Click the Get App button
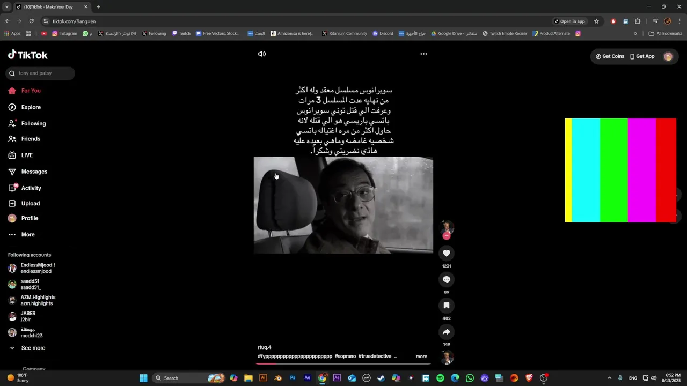The width and height of the screenshot is (687, 386). click(642, 56)
